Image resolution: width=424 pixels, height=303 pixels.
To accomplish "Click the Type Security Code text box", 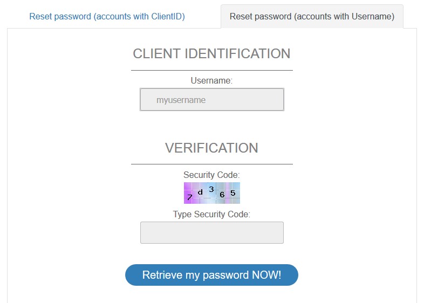I will pyautogui.click(x=211, y=232).
